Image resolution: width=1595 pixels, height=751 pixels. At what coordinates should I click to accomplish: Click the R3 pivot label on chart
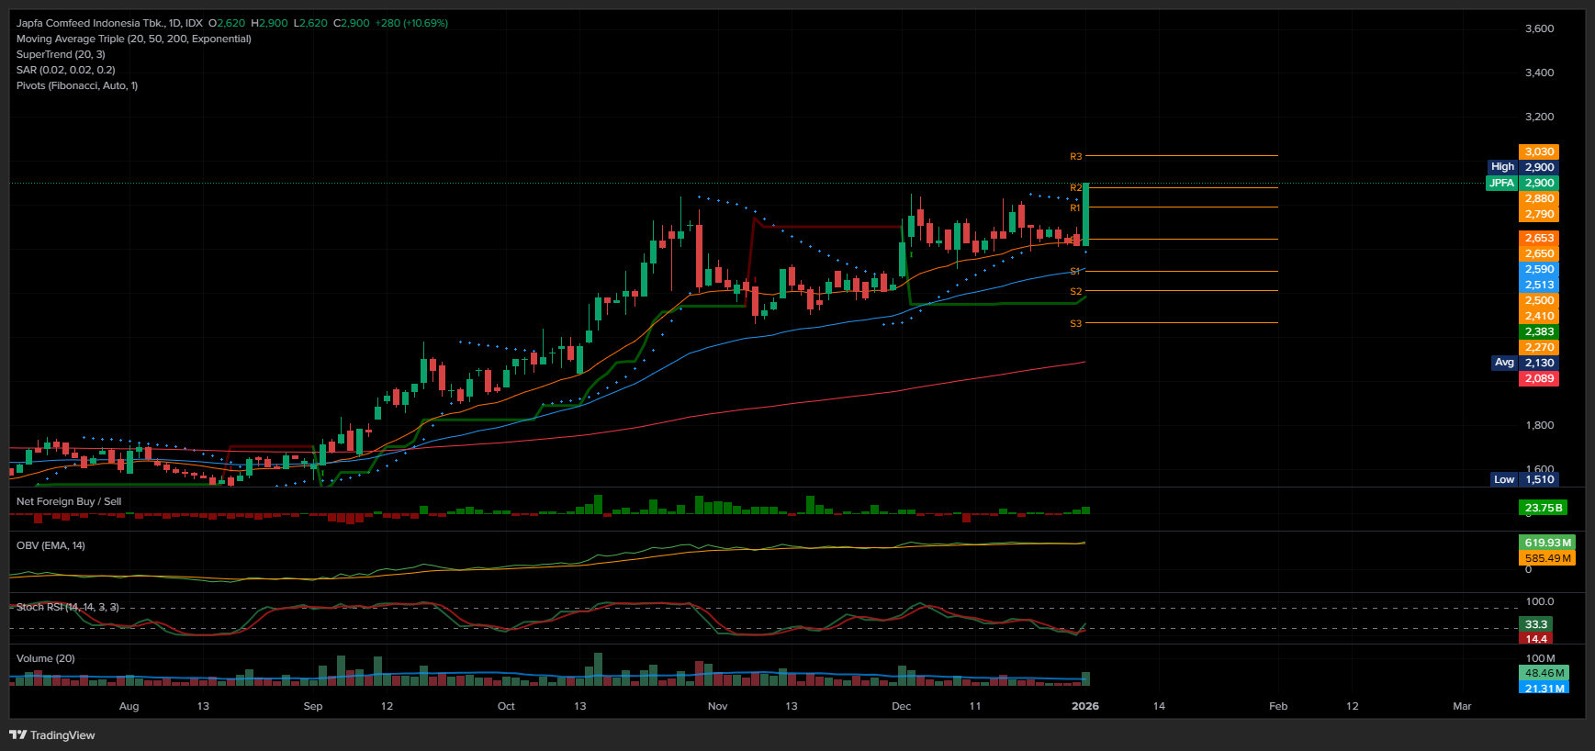(x=1075, y=157)
